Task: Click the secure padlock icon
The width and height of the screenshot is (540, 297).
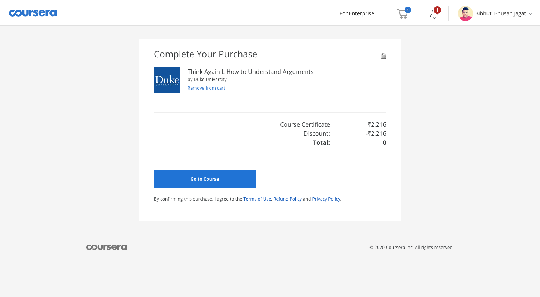Action: [x=383, y=56]
